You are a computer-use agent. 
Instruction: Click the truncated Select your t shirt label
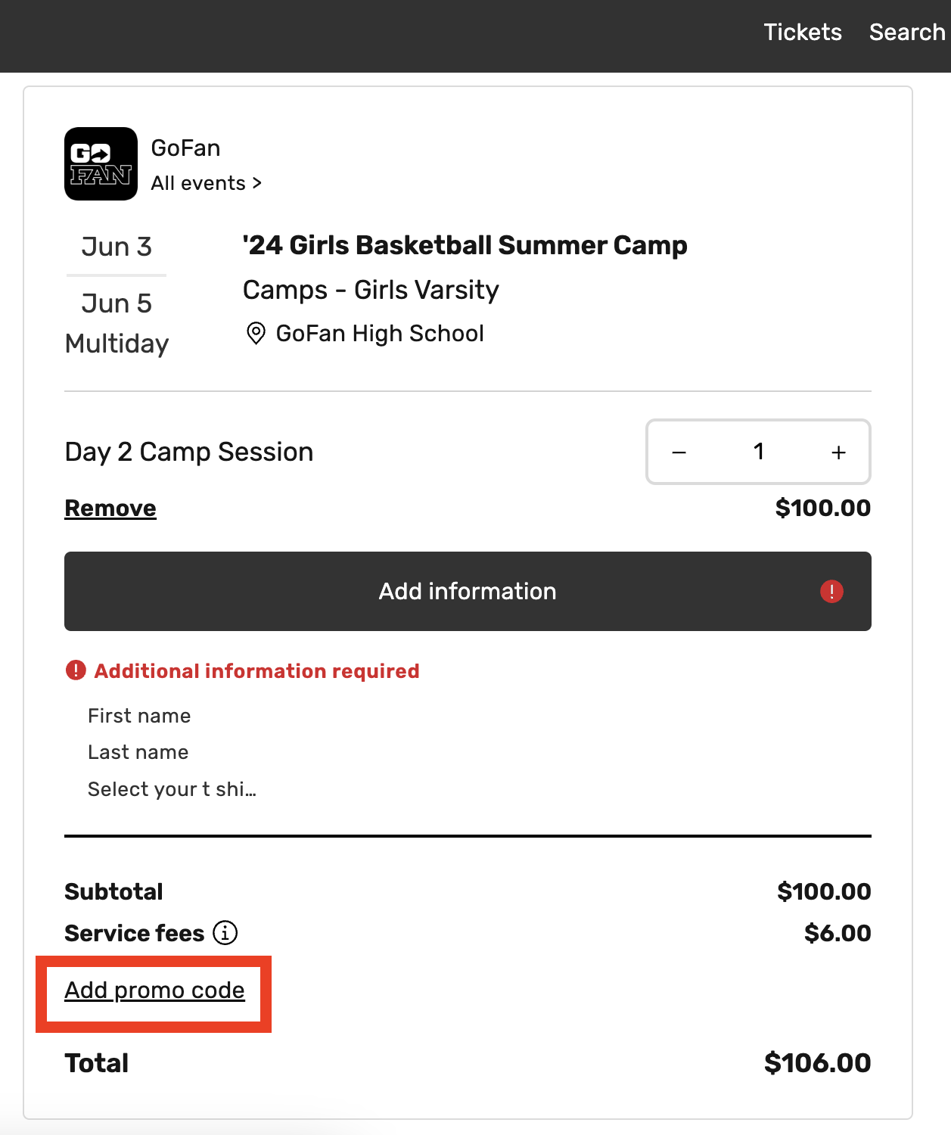(172, 789)
